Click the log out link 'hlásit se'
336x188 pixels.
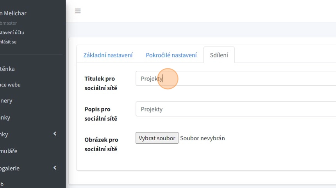8,42
